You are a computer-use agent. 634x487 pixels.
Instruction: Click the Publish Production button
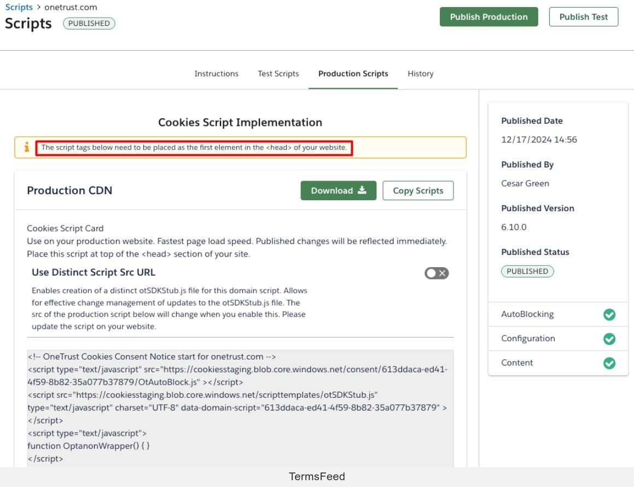pos(488,17)
